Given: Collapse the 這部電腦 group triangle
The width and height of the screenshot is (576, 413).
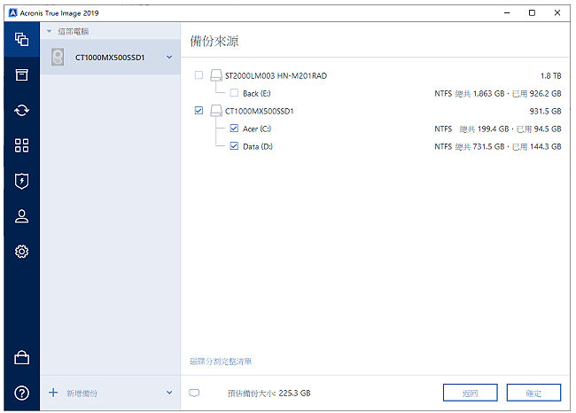Looking at the screenshot, I should [x=50, y=32].
